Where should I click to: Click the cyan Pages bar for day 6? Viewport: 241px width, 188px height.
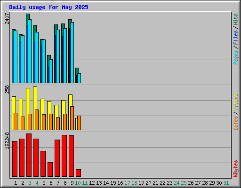pyautogui.click(x=51, y=71)
